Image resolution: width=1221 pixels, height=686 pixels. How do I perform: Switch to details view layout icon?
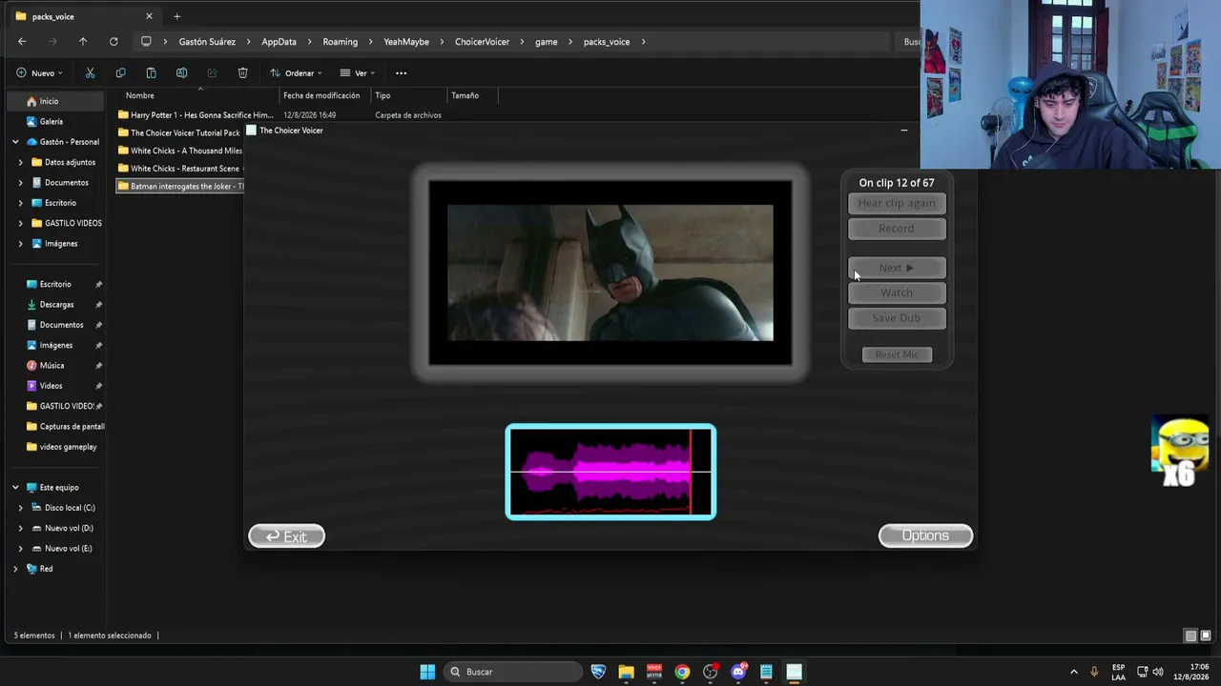(x=1190, y=636)
